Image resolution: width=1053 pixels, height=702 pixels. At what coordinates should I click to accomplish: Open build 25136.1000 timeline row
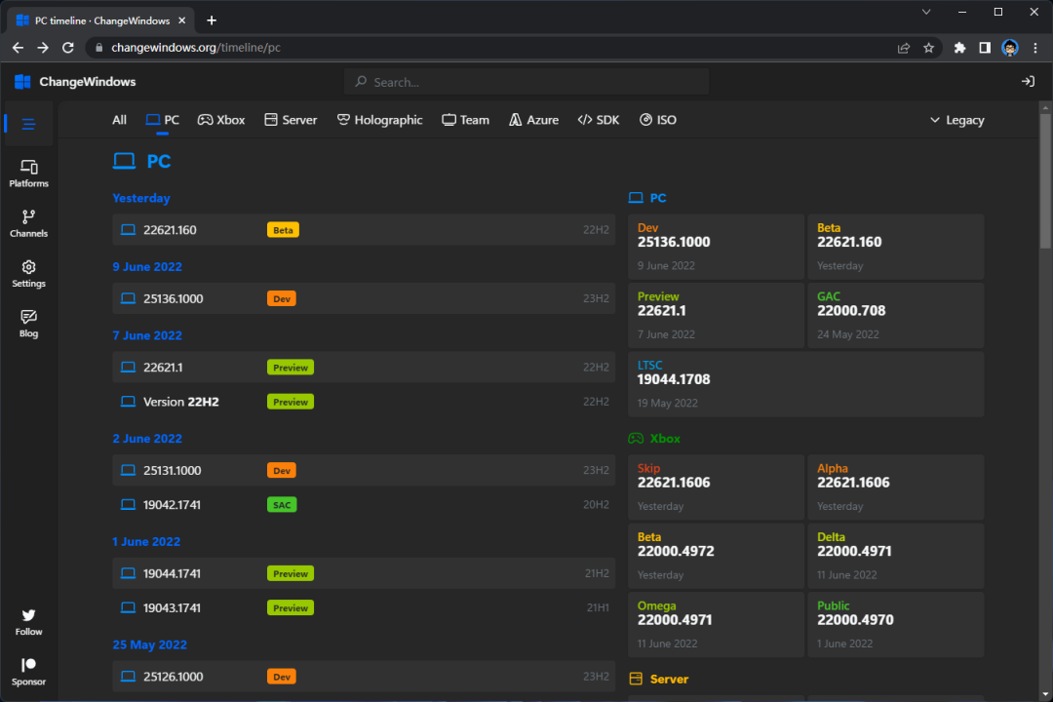364,298
